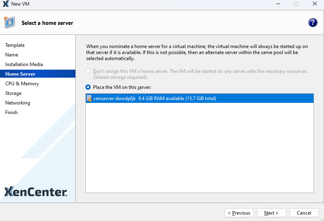Select the xenserver-dwodpfjk server row
Screen dimensions: 324x221
(x=200, y=98)
